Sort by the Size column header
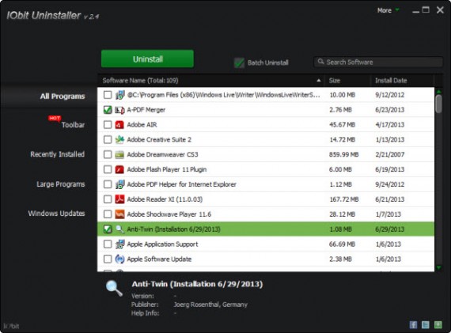 [334, 81]
